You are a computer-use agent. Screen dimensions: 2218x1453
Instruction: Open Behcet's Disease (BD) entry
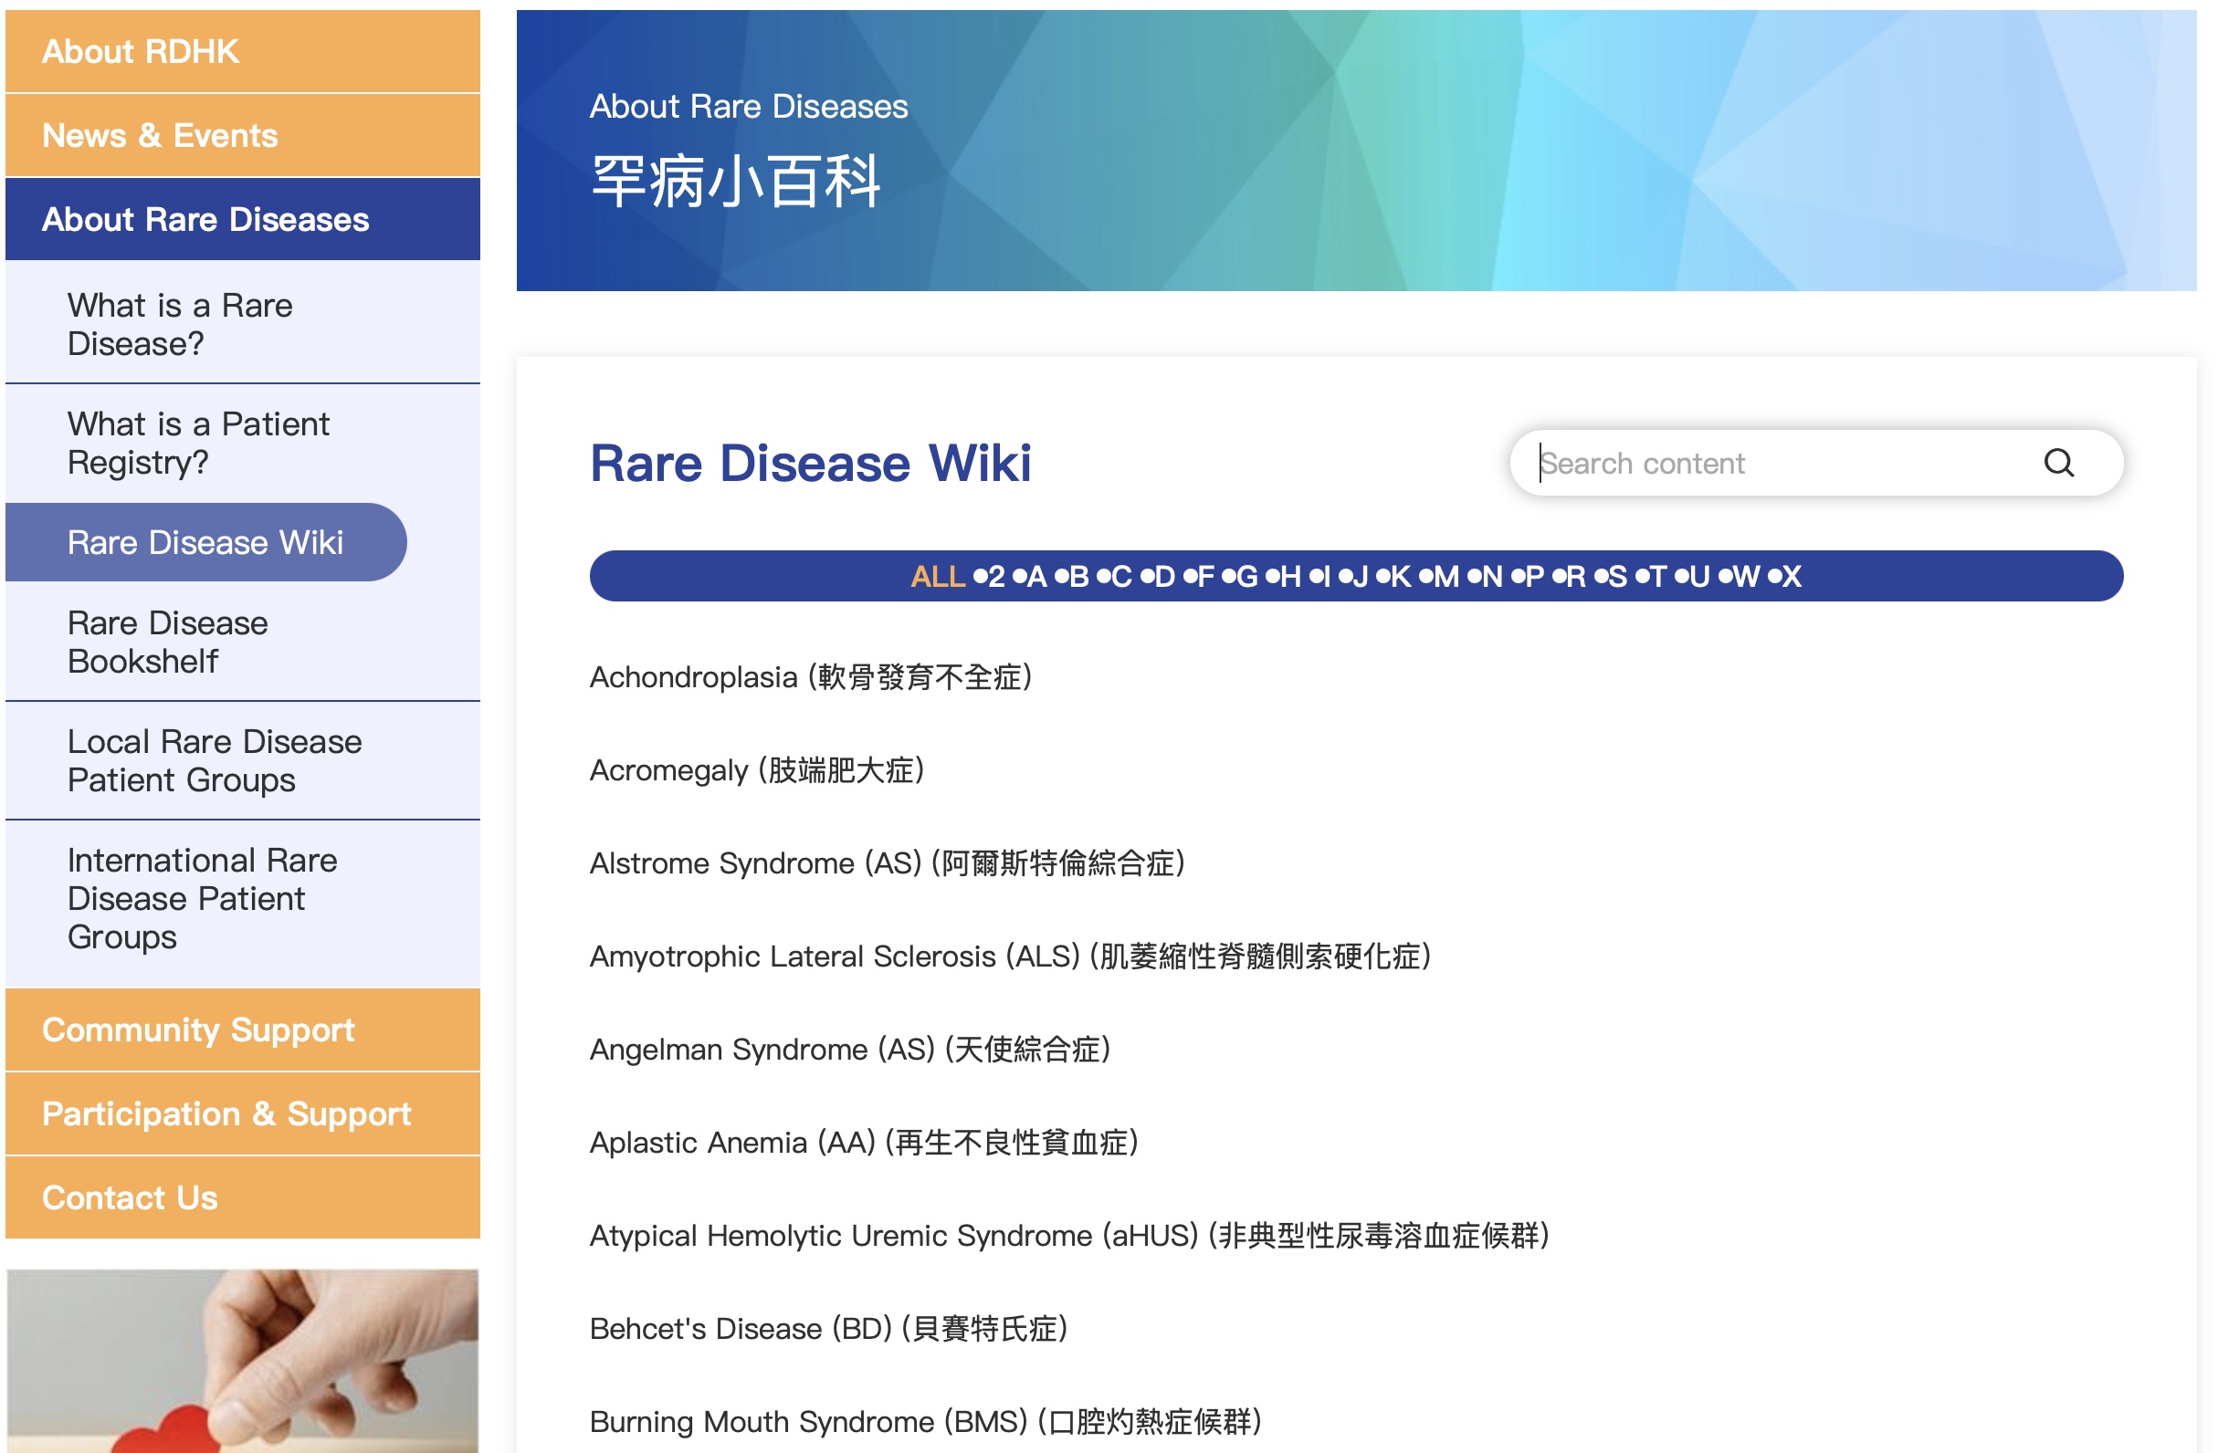828,1328
